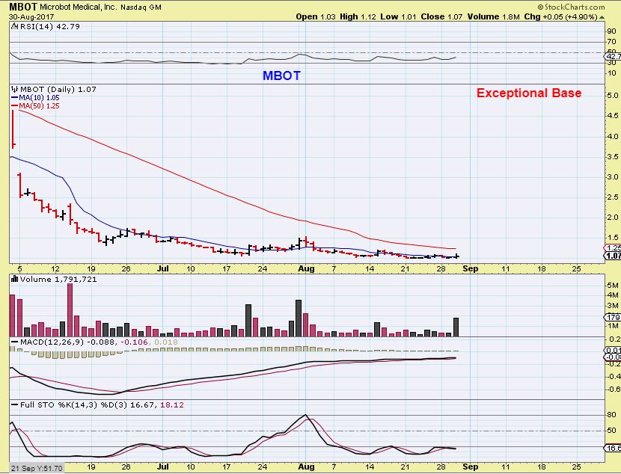Click the Volume 1,791,721 legend text
Image resolution: width=621 pixels, height=474 pixels.
pyautogui.click(x=58, y=280)
